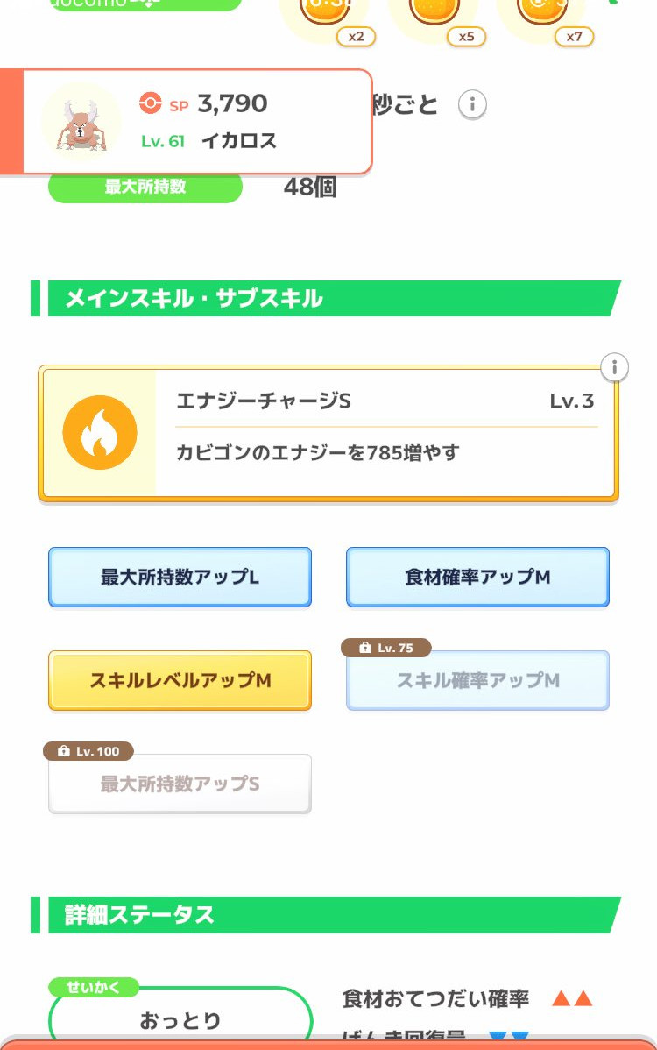Tap the orange flame skill icon
This screenshot has width=657, height=1050.
pos(100,432)
